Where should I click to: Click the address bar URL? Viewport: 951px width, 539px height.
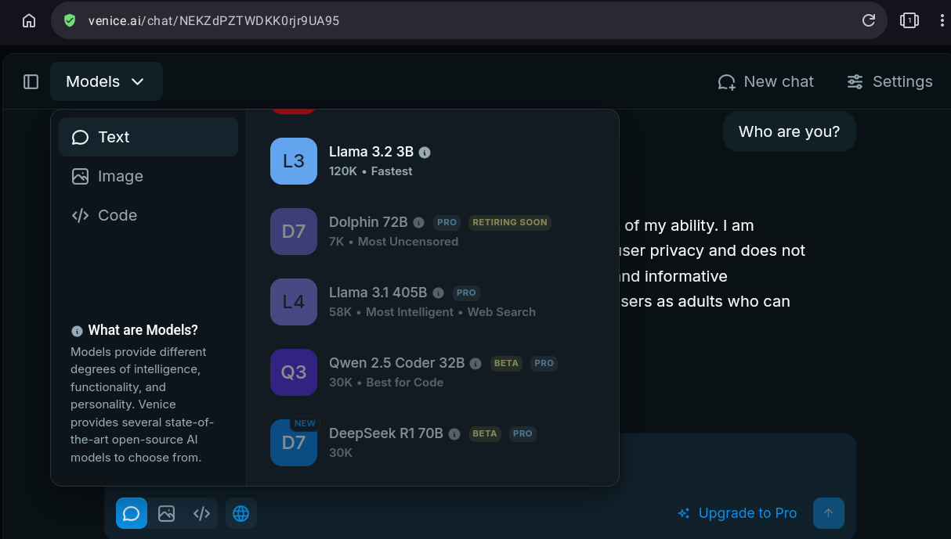pos(214,20)
